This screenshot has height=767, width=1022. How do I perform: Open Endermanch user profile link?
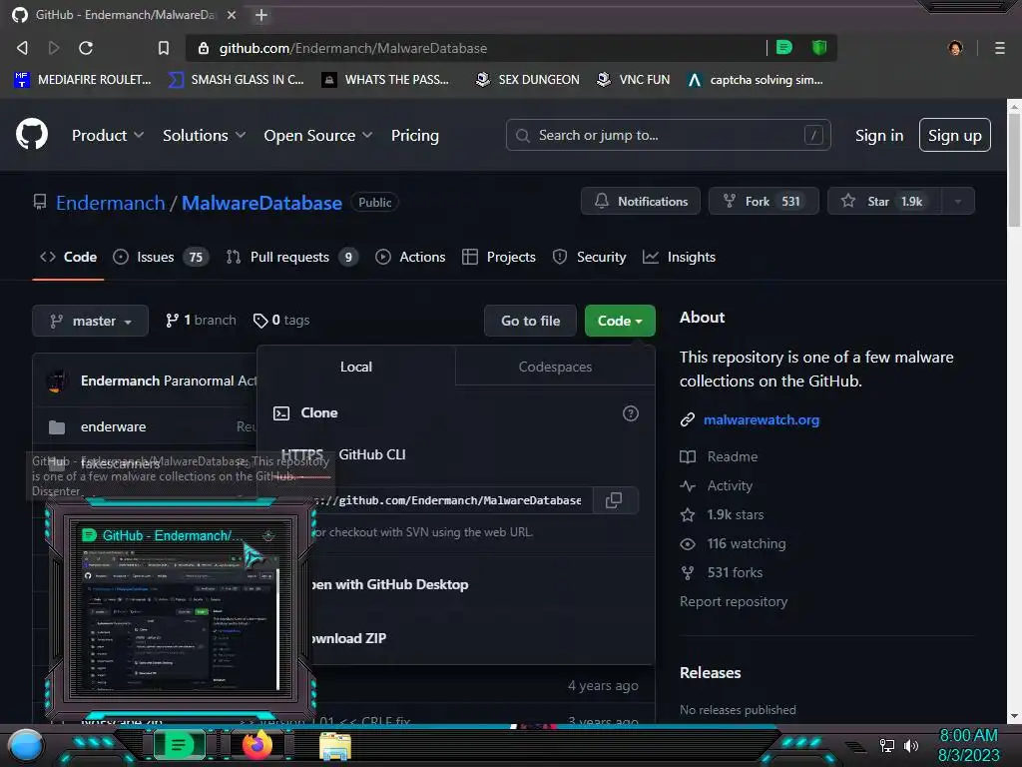[x=110, y=203]
